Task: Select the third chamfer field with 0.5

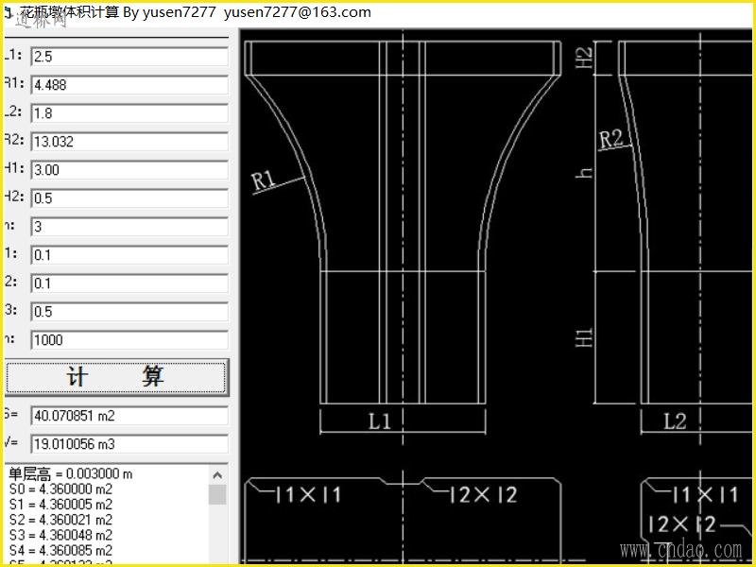Action: 129,312
